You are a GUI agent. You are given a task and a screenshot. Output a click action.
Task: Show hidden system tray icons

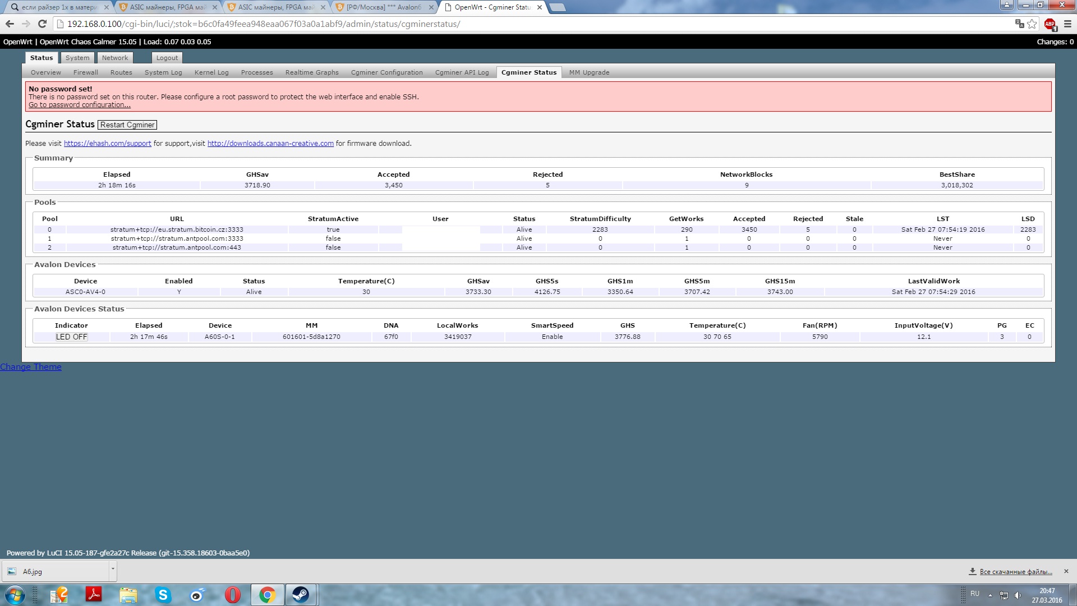click(x=990, y=595)
